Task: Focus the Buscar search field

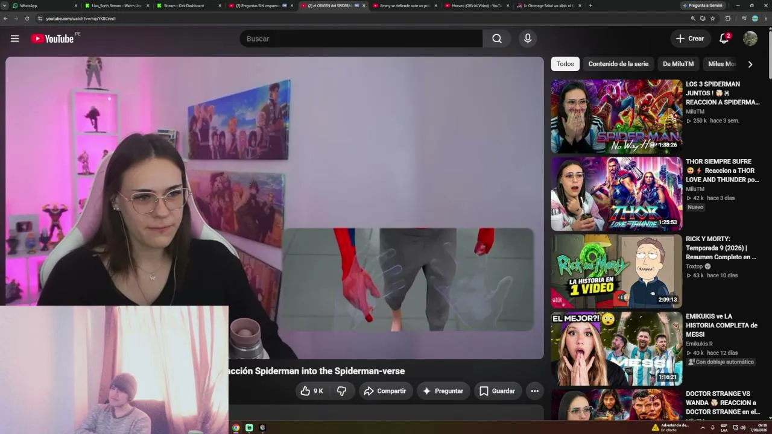Action: tap(361, 39)
